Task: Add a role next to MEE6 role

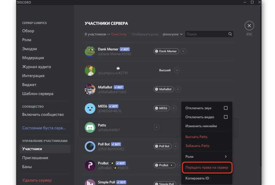Action: [174, 108]
